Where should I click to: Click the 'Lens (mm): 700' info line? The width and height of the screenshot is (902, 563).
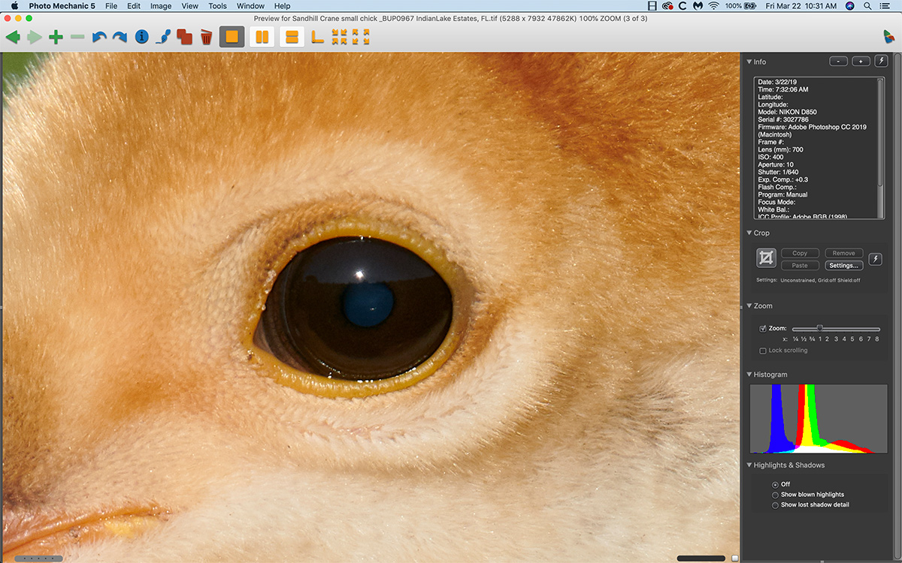point(780,149)
